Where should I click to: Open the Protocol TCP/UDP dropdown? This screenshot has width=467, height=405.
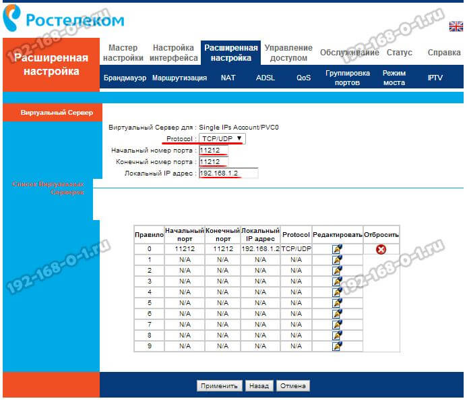222,138
